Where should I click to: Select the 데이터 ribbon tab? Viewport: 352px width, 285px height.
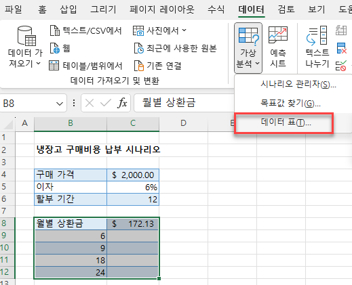tap(252, 9)
